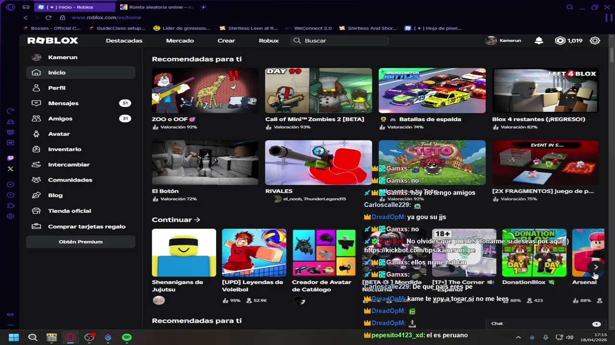This screenshot has height=345, width=615.
Task: Open the Comprar tarjetas regalo icon
Action: [x=36, y=226]
